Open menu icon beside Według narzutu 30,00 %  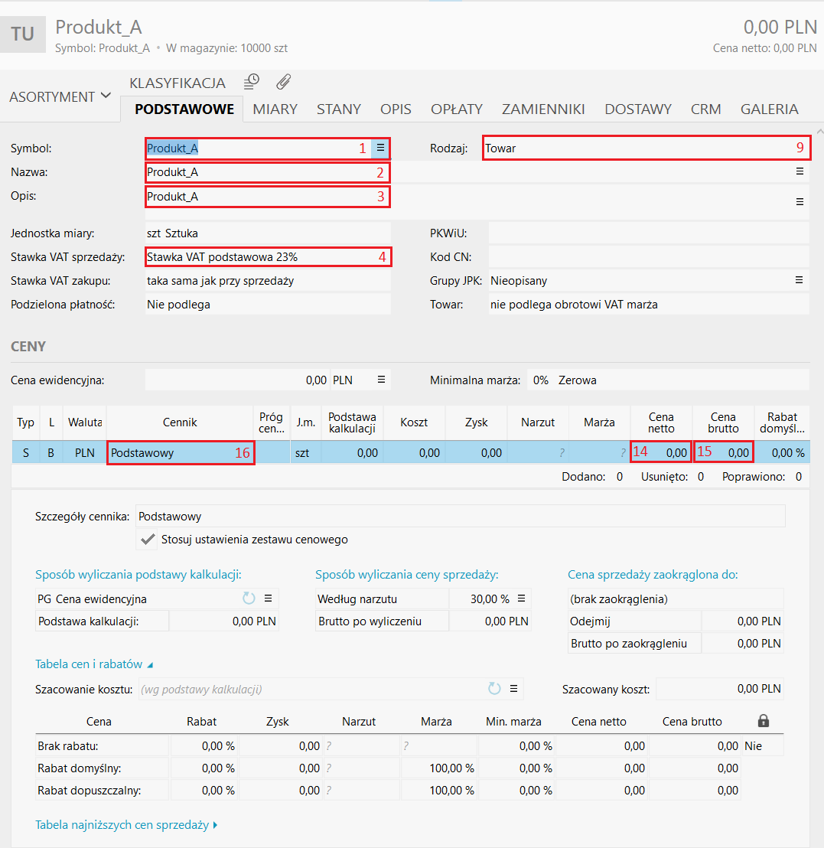click(522, 598)
